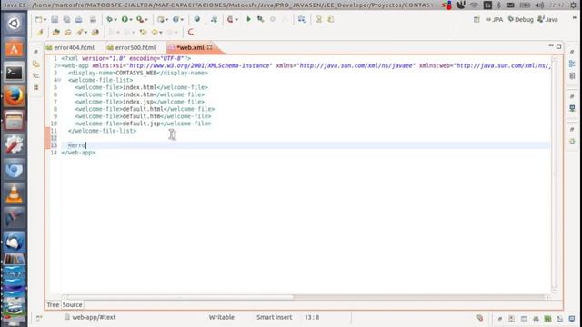Click the CONTASYS_WEB display-name text

[136, 73]
